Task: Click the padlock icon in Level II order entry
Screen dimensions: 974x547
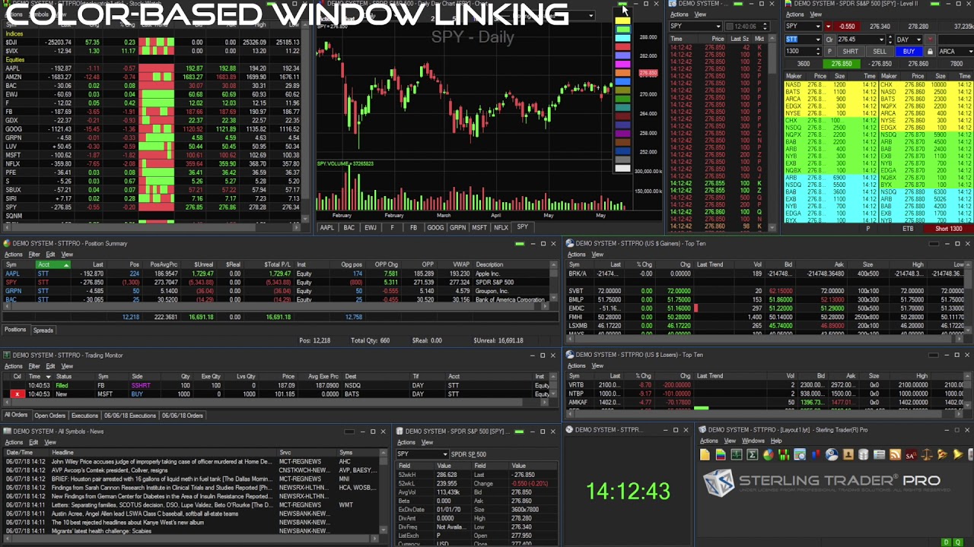Action: tap(929, 52)
